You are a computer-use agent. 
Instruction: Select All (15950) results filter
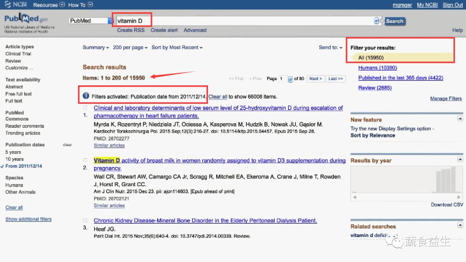(x=371, y=58)
